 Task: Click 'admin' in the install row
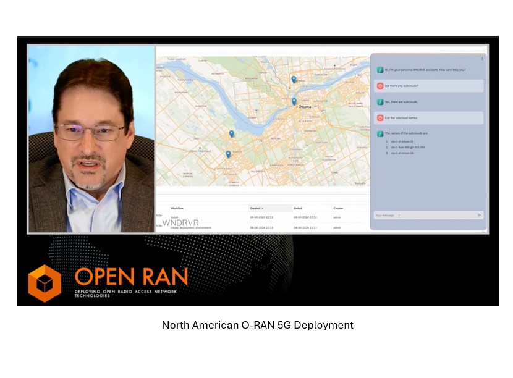[337, 217]
